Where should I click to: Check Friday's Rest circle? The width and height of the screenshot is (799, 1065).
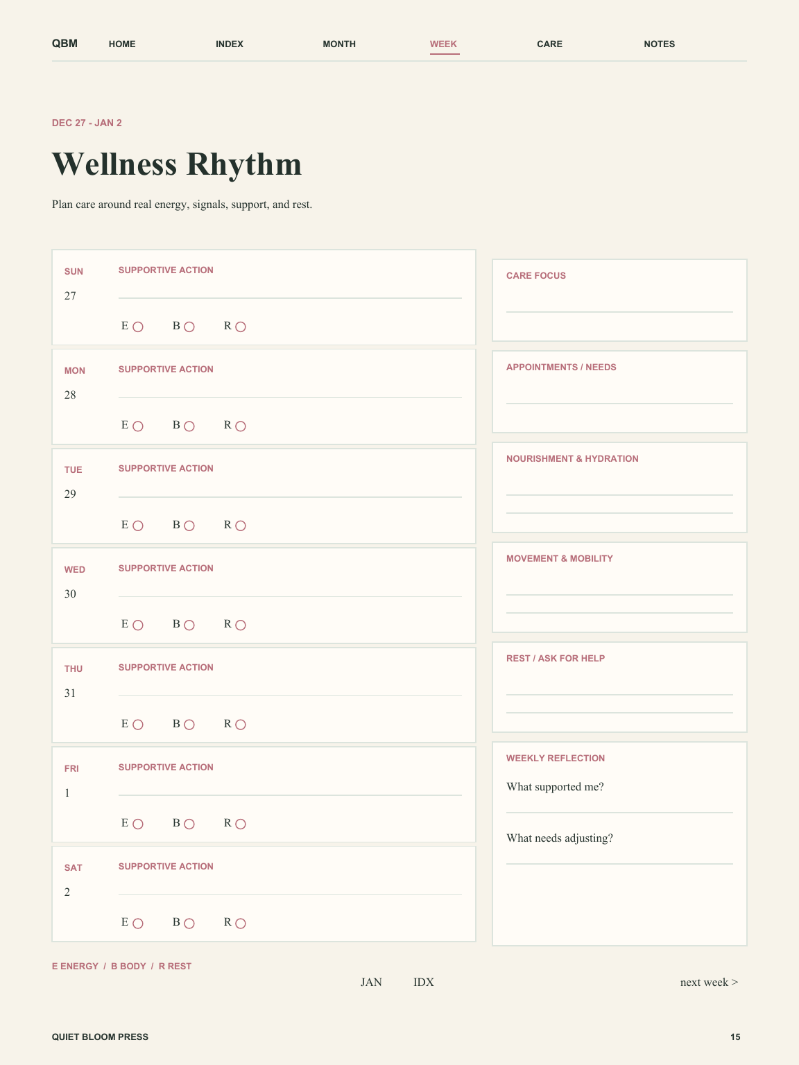click(241, 824)
